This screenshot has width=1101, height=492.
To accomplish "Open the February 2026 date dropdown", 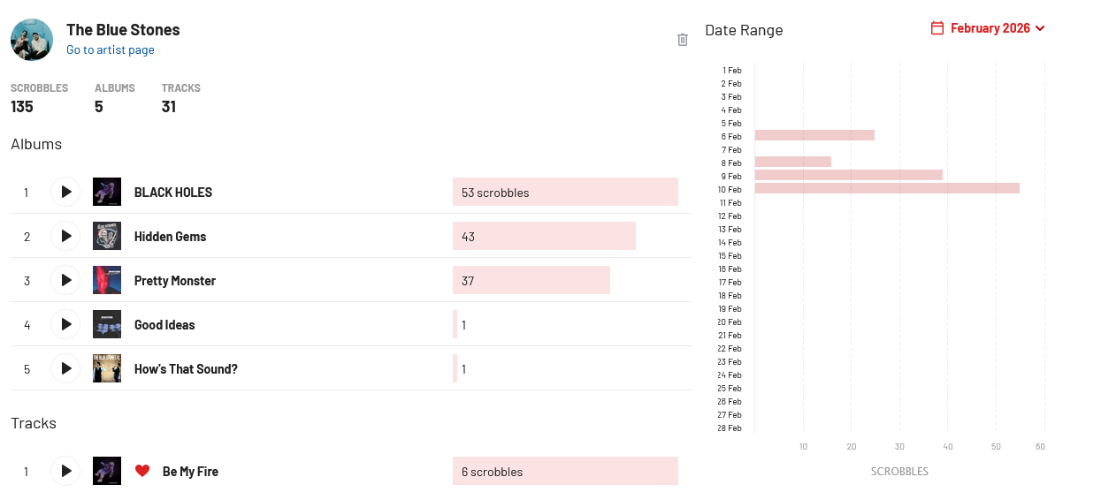I will 990,28.
